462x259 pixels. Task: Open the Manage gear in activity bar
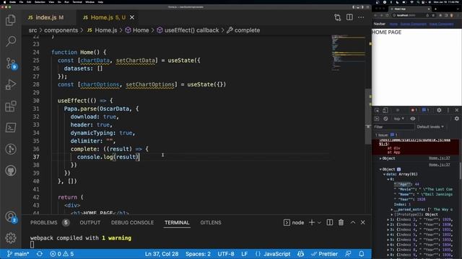[11, 238]
